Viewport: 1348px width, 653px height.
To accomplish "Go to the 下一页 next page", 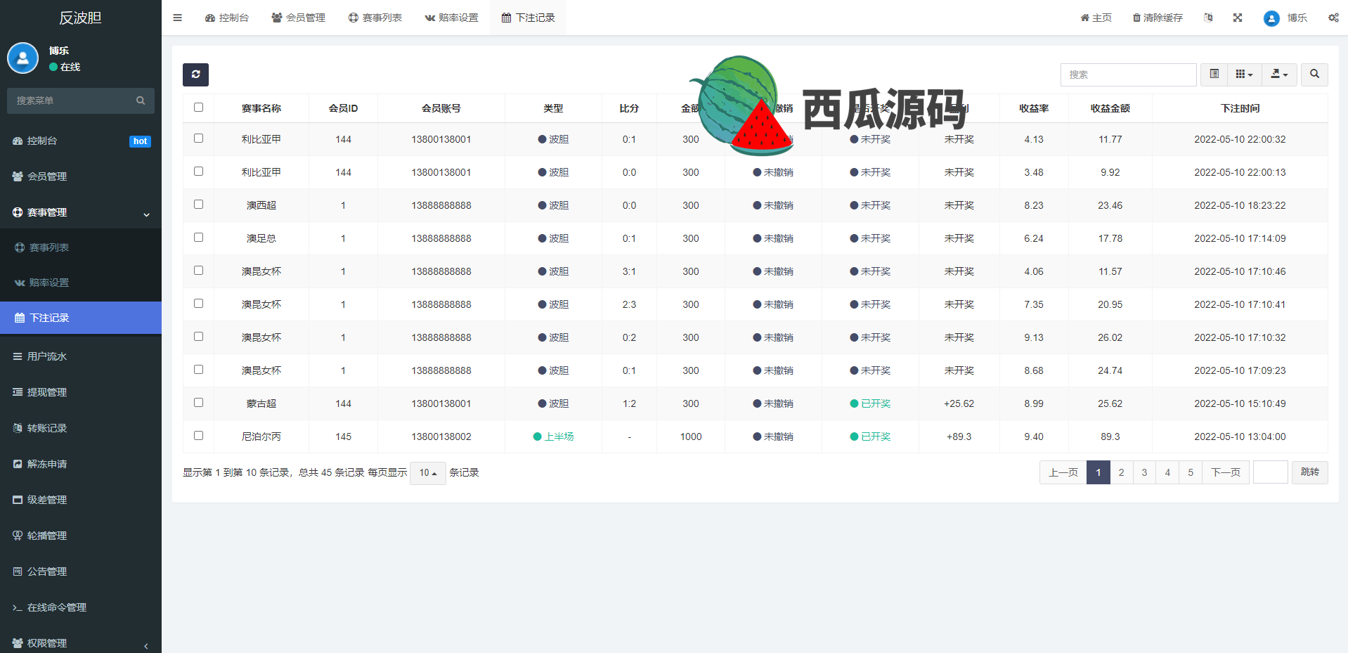I will click(x=1226, y=472).
